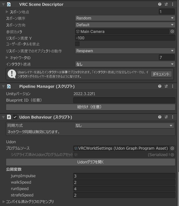
Task: Open object picker for Main Camera field
Action: (x=172, y=31)
